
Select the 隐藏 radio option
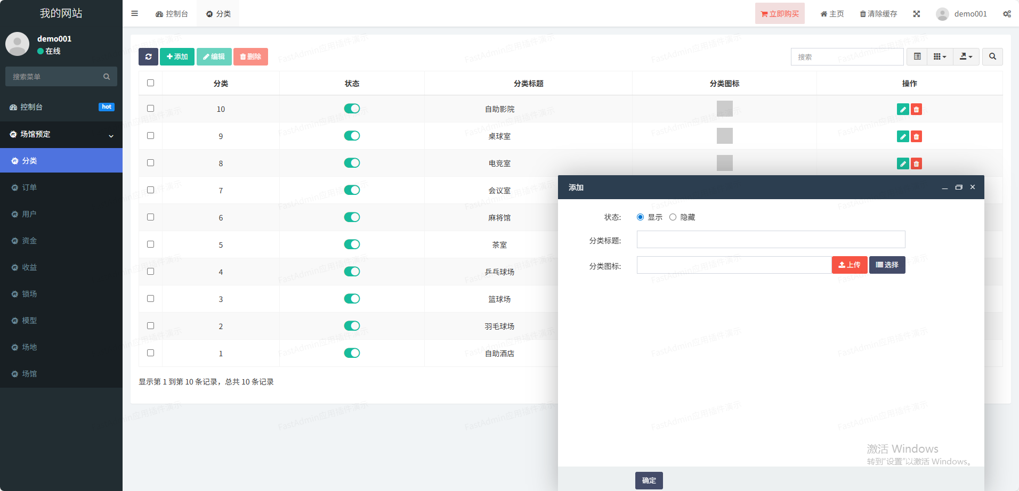click(673, 217)
